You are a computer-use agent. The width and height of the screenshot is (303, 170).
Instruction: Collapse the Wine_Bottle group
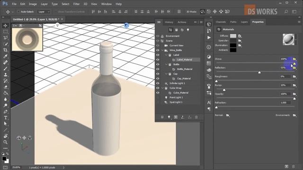pyautogui.click(x=162, y=51)
